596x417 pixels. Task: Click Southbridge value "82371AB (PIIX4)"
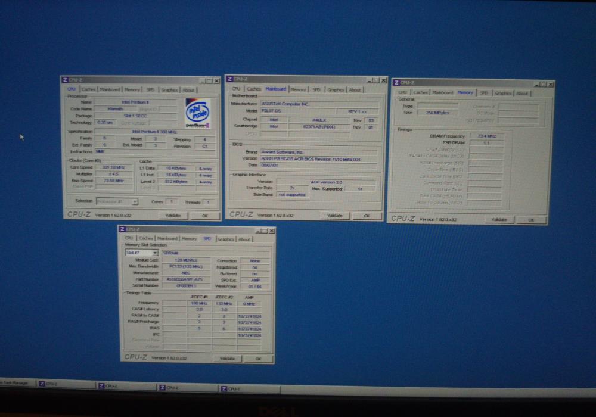click(319, 127)
